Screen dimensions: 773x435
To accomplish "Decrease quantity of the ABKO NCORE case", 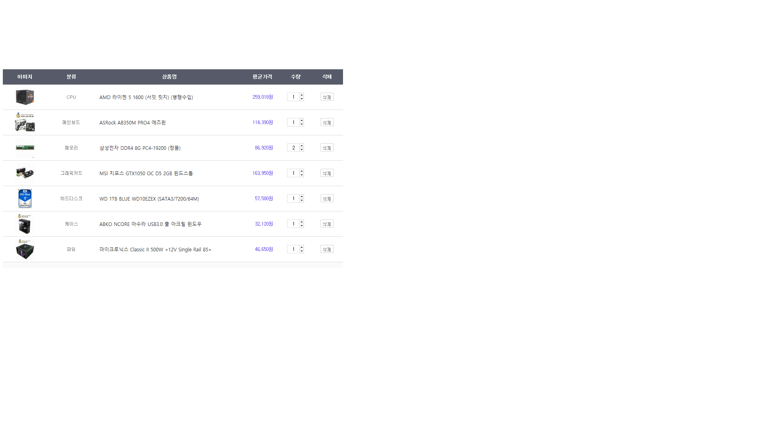I will point(302,226).
